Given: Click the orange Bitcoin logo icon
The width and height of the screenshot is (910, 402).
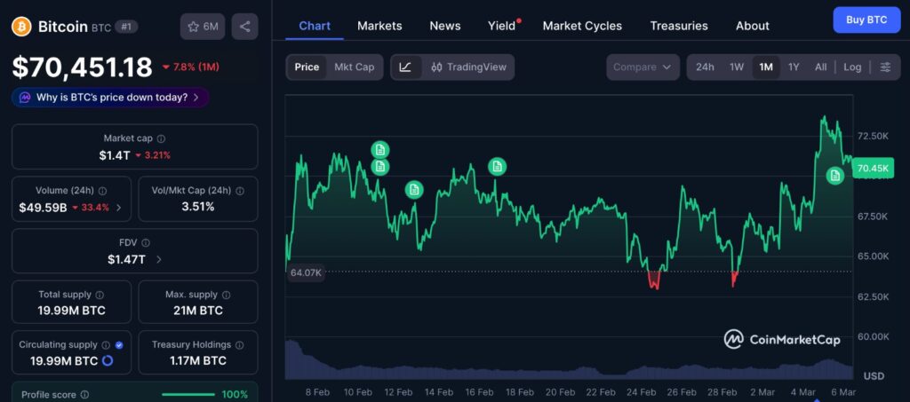Looking at the screenshot, I should [x=21, y=27].
